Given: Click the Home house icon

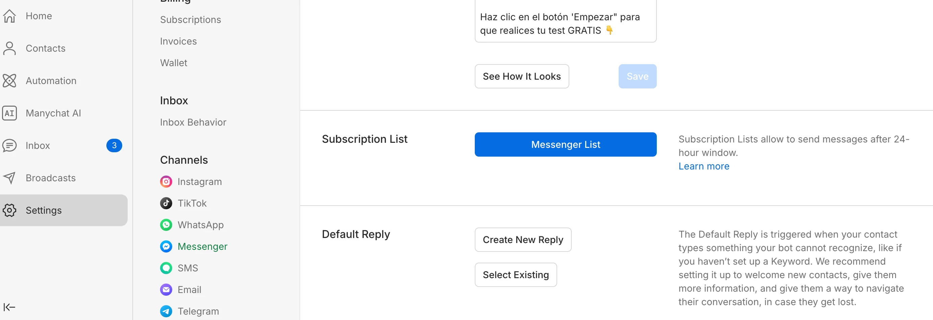Looking at the screenshot, I should click(x=10, y=16).
